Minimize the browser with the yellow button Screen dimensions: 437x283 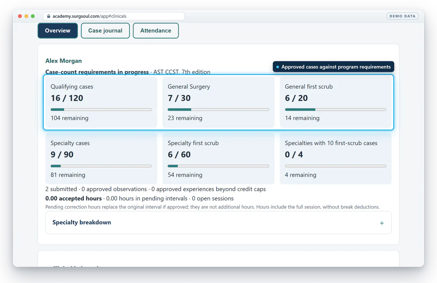(26, 16)
